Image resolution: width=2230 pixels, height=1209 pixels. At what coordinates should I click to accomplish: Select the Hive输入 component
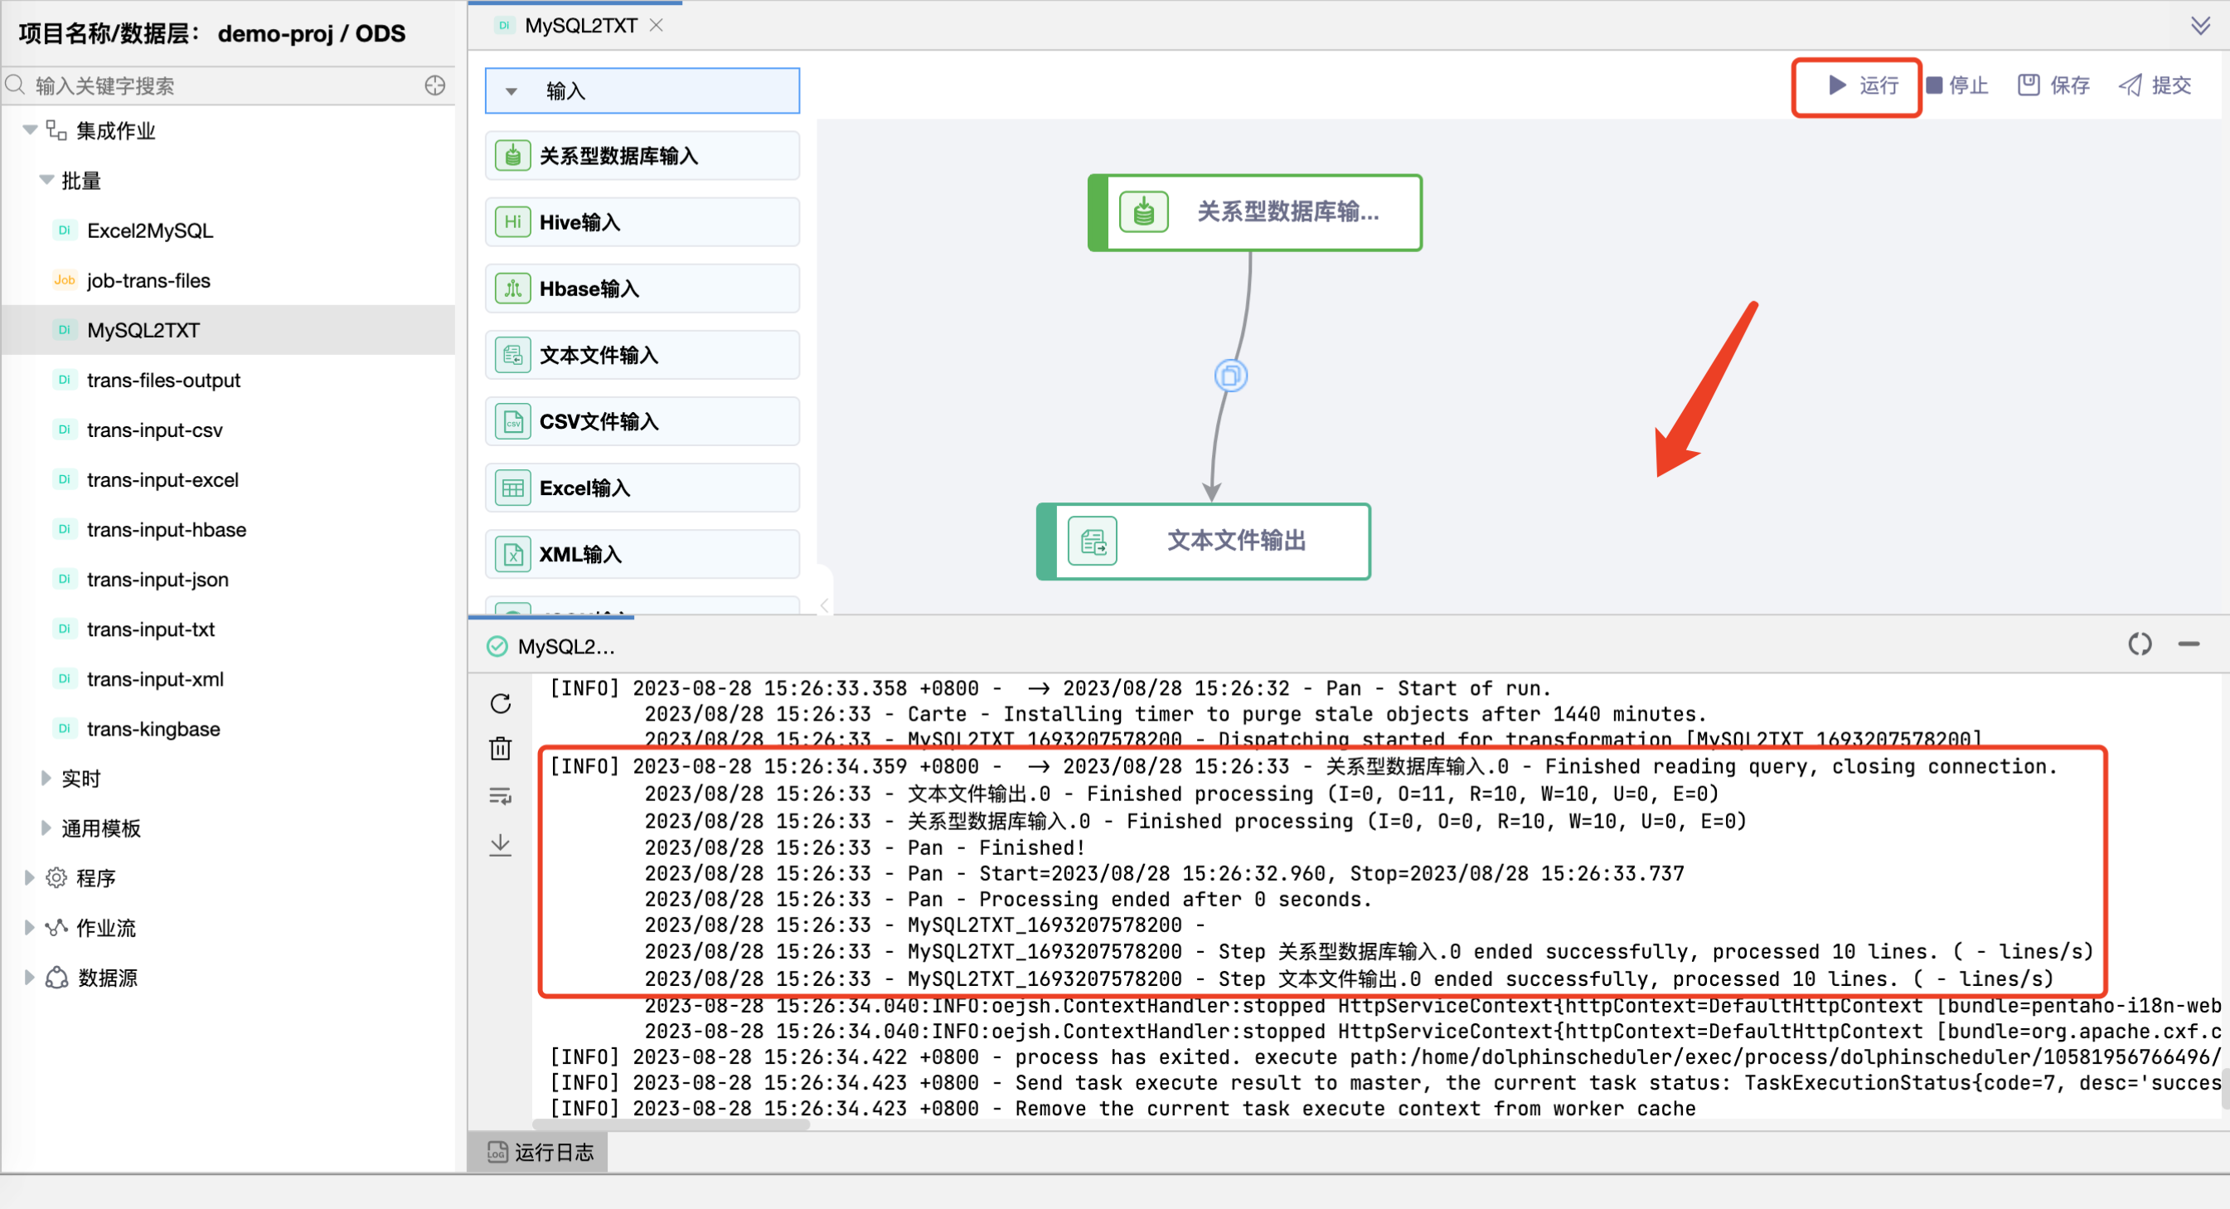coord(642,221)
